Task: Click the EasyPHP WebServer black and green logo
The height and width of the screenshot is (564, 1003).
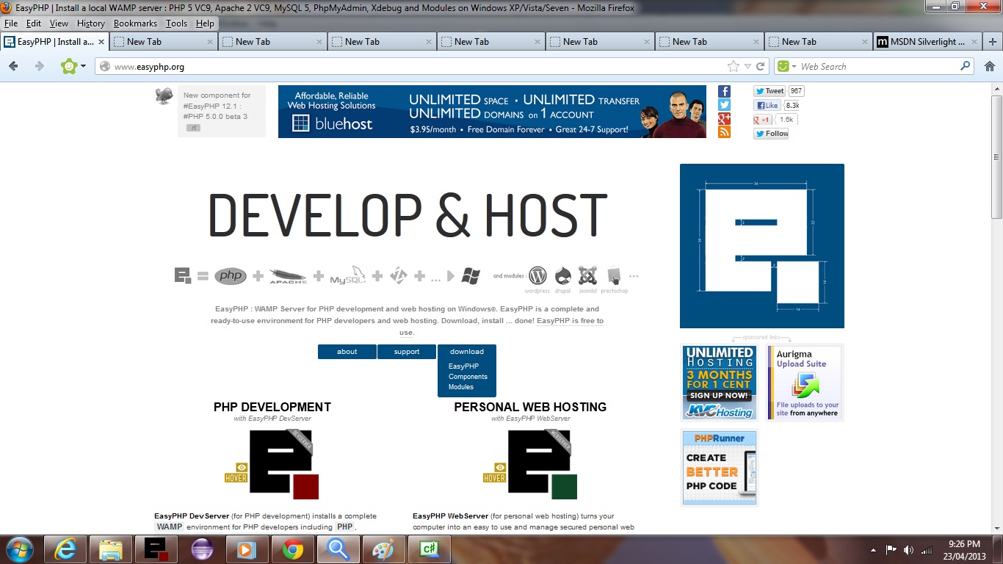Action: tap(543, 465)
